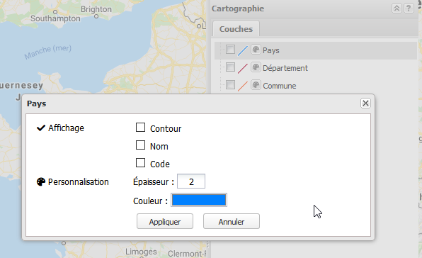Click the blue line symbol of Pays
This screenshot has height=258, width=422.
pos(242,51)
